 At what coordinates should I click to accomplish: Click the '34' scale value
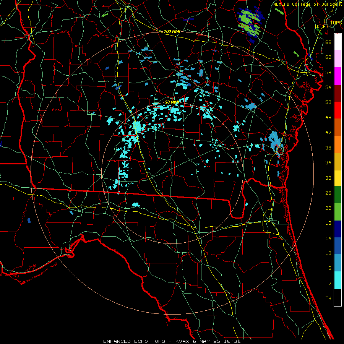click(x=328, y=163)
